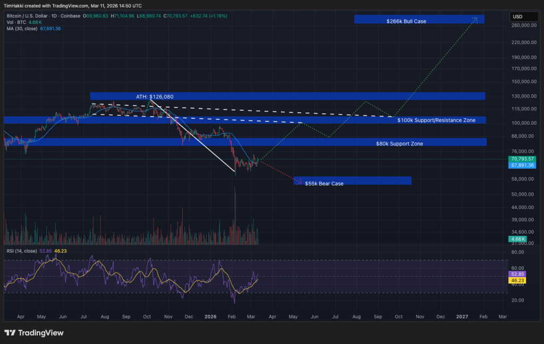Click the 2027 label on time axis
Image resolution: width=544 pixels, height=344 pixels.
462,316
